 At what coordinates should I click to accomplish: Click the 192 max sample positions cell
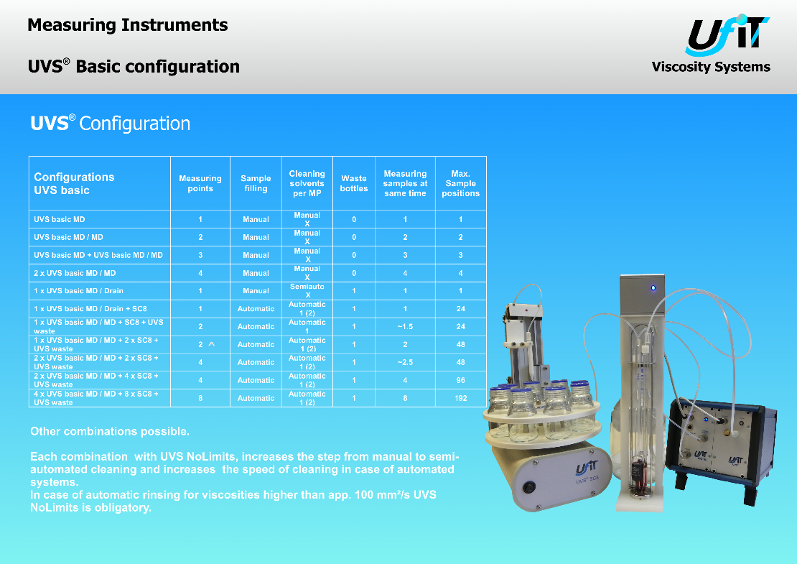pos(460,398)
